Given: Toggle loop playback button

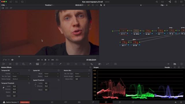Looking at the screenshot, I should pos(57,60).
